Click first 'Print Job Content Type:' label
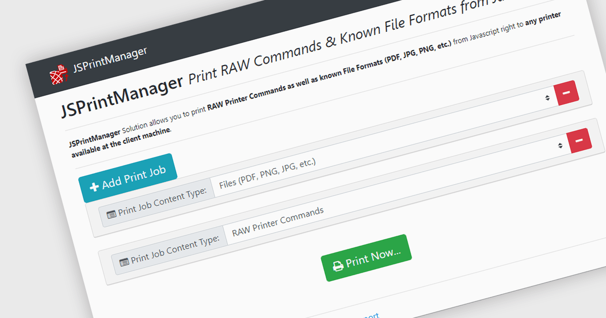This screenshot has width=606, height=318. point(162,202)
